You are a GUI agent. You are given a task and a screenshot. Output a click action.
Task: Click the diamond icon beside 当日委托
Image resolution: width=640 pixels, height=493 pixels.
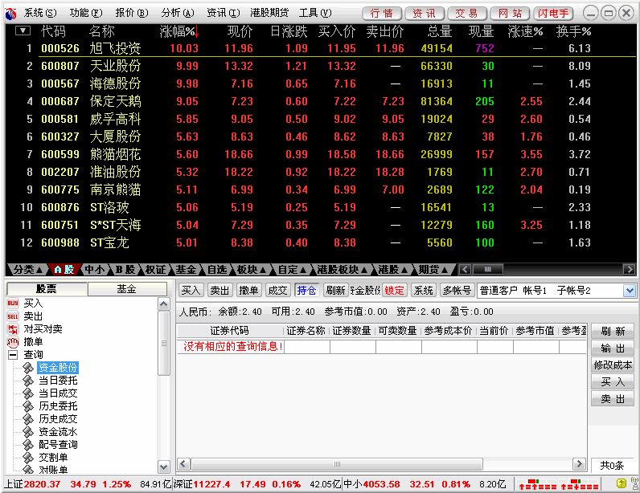click(28, 381)
